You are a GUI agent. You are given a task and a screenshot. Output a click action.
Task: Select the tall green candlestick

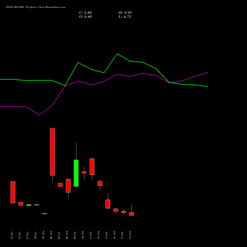pyautogui.click(x=76, y=173)
